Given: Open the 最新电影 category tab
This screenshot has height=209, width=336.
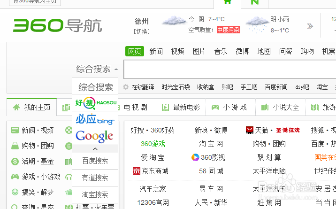Looking at the screenshot, I should click(x=187, y=107).
